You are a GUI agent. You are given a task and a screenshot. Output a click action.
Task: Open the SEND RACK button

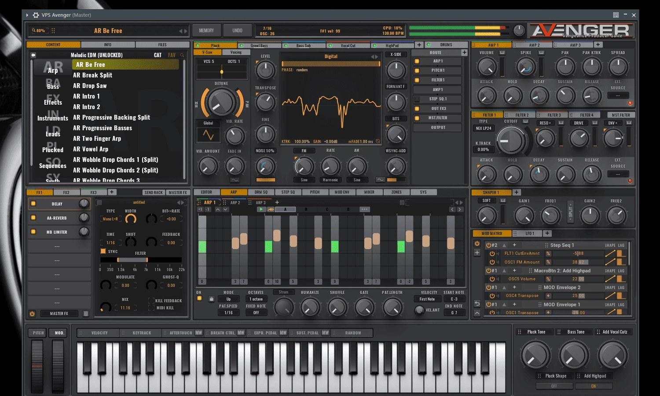154,193
